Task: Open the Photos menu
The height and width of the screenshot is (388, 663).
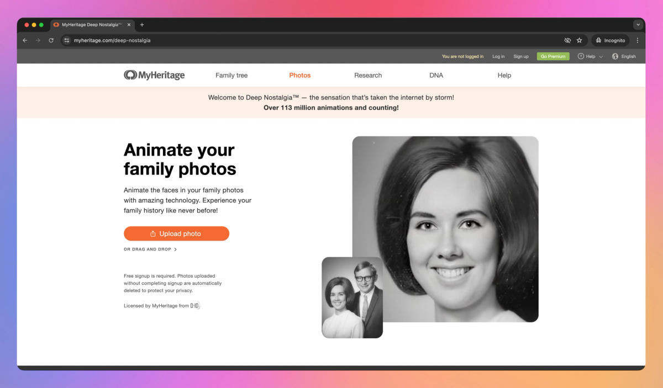Action: coord(300,75)
